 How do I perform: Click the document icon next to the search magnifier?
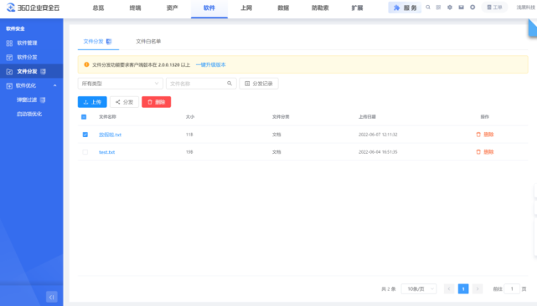point(438,8)
